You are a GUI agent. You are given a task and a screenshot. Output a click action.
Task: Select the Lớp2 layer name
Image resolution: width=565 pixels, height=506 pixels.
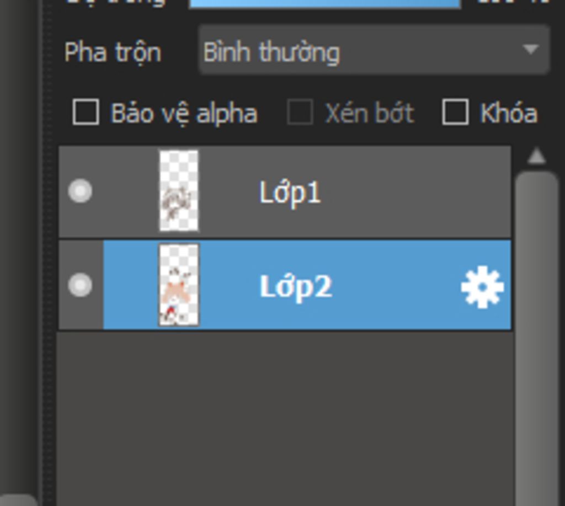296,286
